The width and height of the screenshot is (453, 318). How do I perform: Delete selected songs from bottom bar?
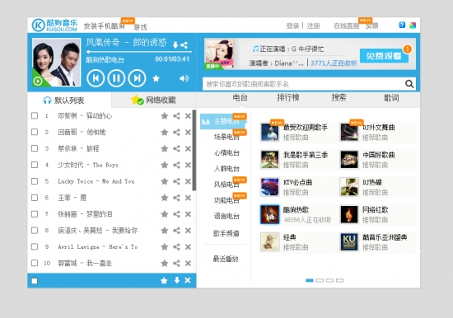188,280
